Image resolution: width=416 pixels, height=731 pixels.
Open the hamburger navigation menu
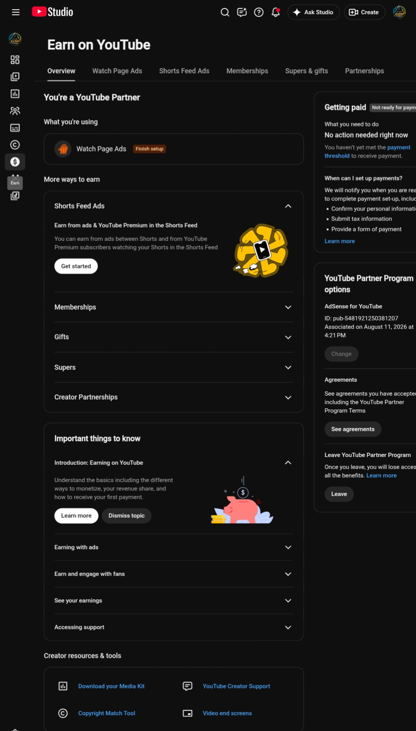15,12
